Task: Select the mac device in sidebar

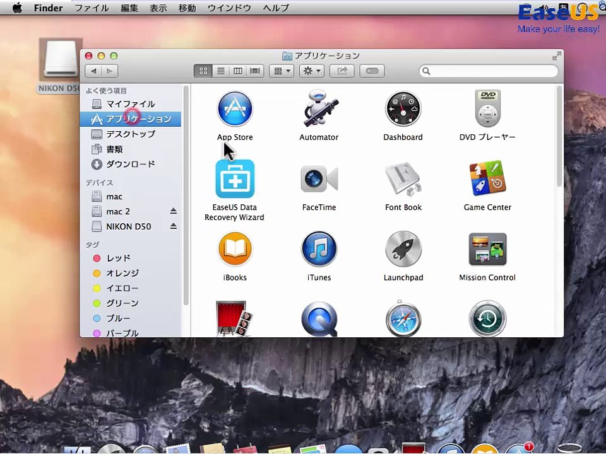Action: [x=131, y=197]
